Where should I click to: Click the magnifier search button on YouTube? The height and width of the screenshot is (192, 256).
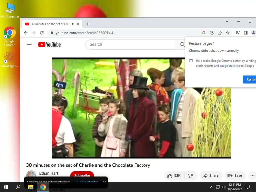[x=182, y=44]
